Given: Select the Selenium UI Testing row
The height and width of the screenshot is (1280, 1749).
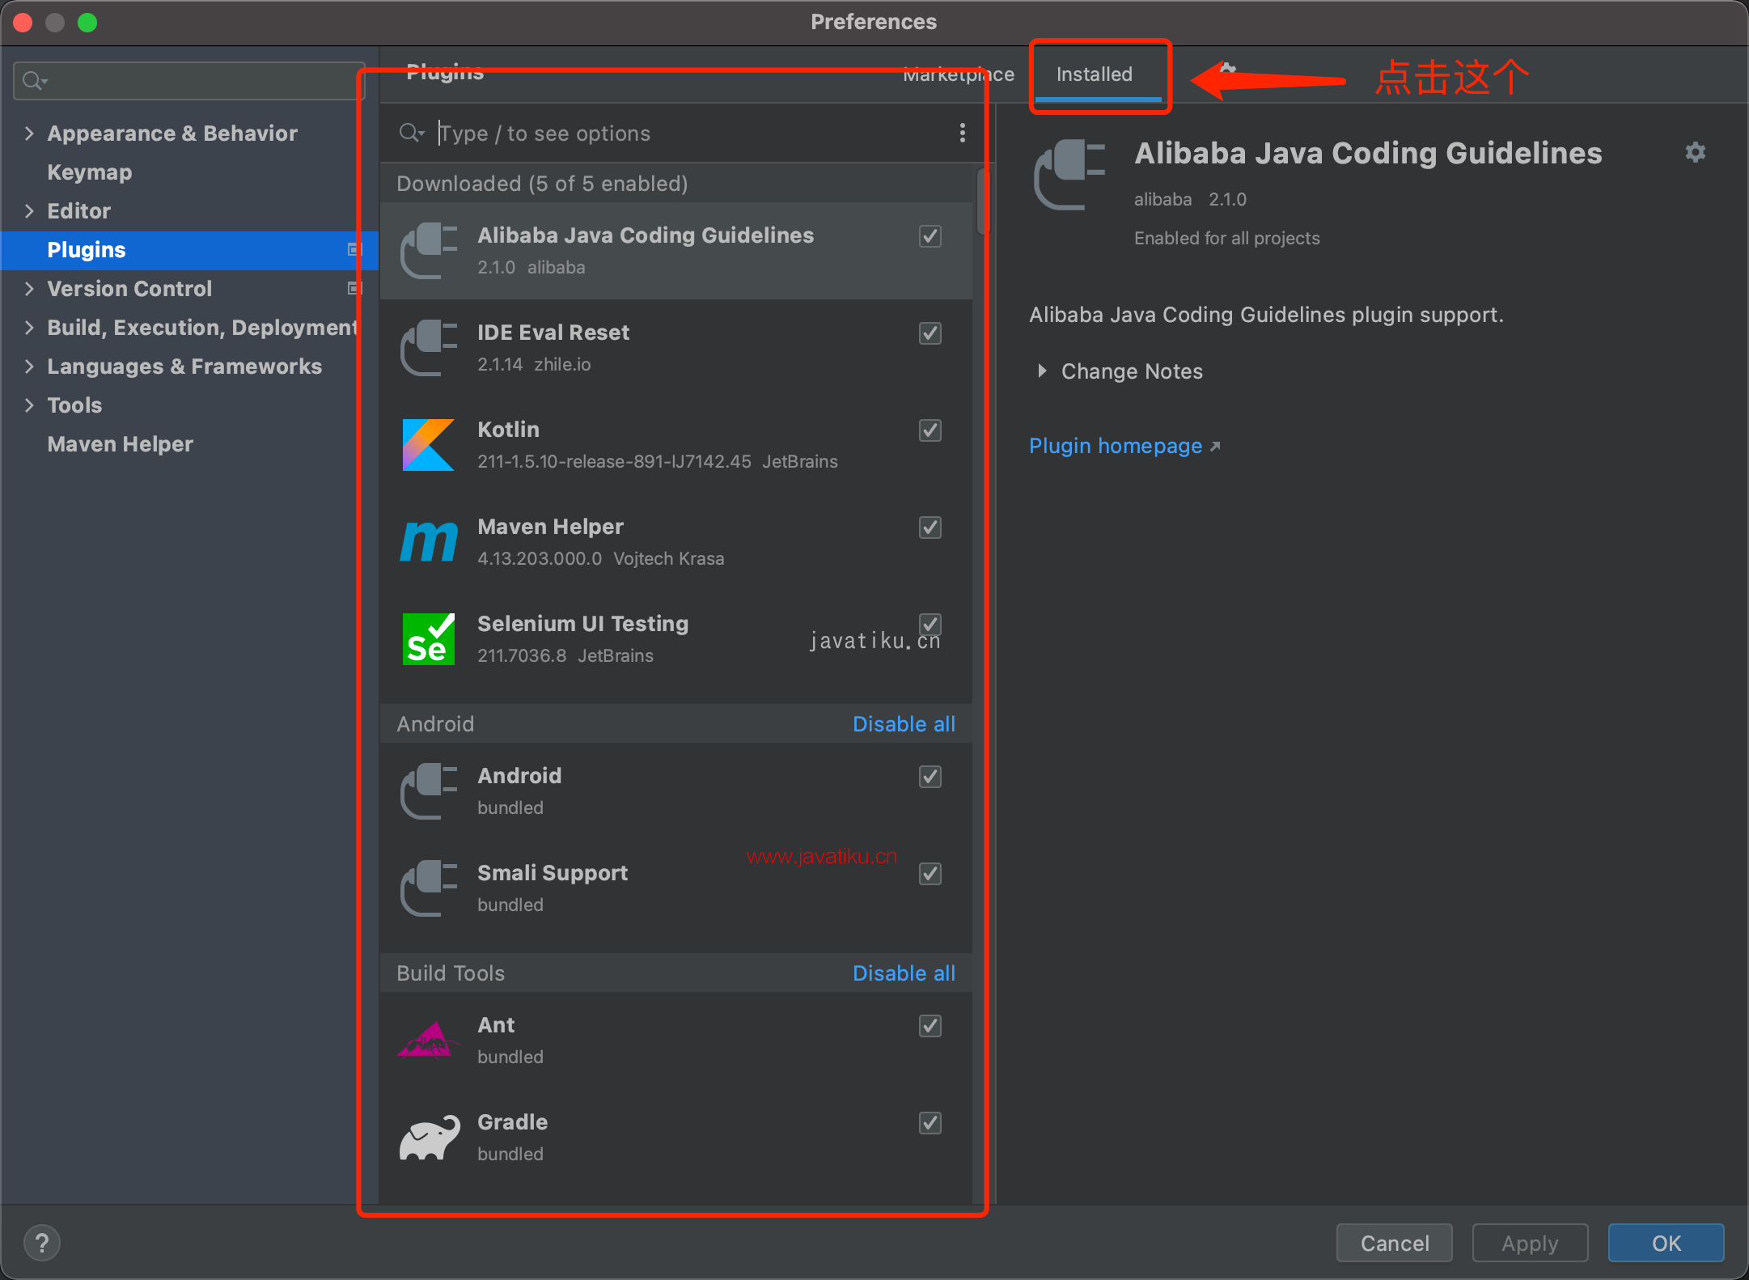Looking at the screenshot, I should pyautogui.click(x=676, y=639).
